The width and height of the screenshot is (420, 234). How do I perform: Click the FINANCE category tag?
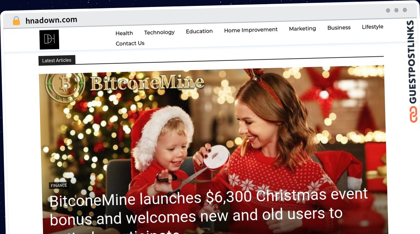coord(59,185)
